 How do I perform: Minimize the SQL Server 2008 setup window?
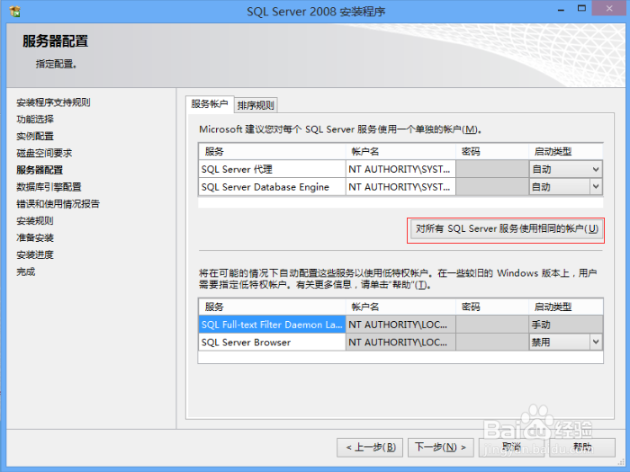561,9
